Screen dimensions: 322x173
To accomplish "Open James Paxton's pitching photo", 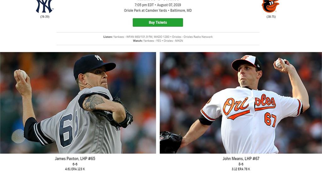I will 78,103.
